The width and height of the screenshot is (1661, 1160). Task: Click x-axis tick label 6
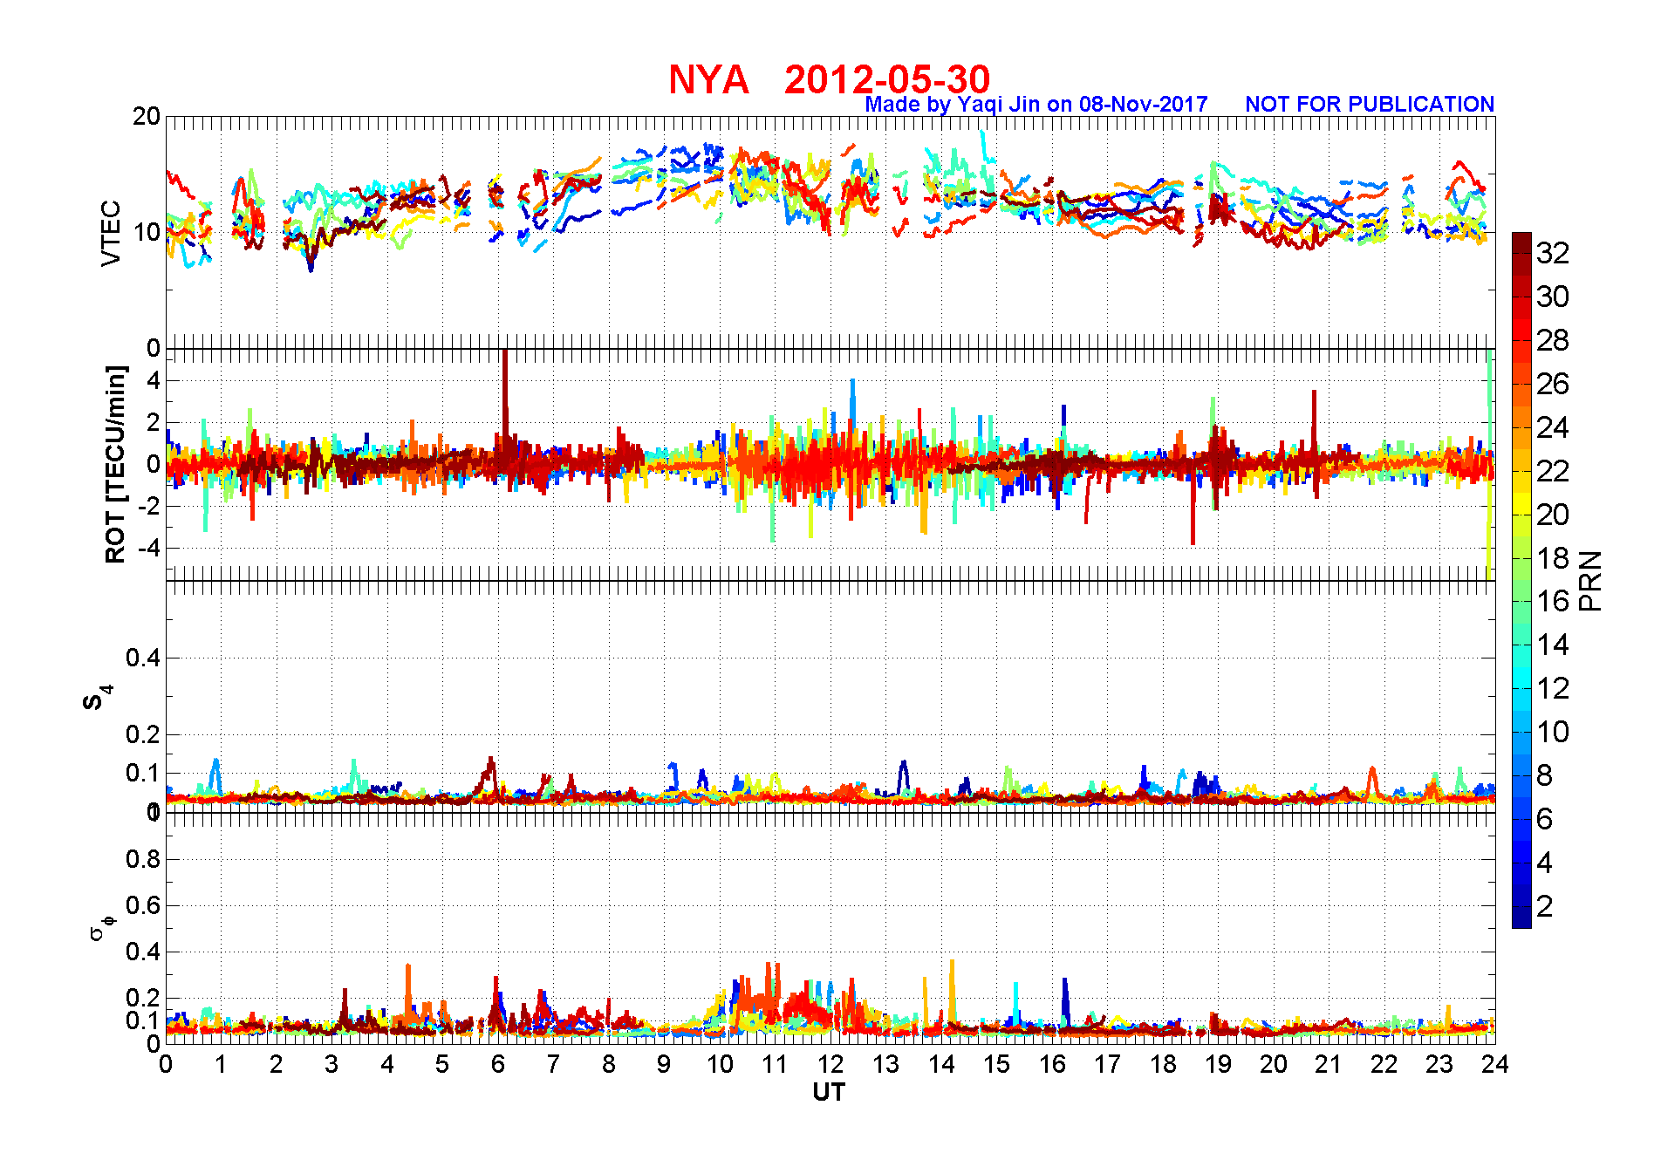pos(498,1064)
